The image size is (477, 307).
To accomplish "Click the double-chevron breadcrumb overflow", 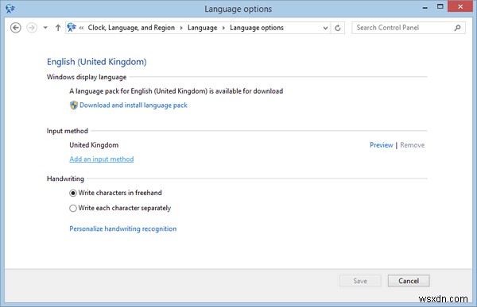I will (x=81, y=28).
